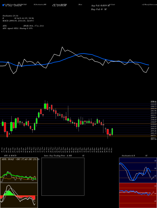The image size is (157, 208).
Task: Click the ADX '(MGR) 10.6, 17.4, 21.6' values
Action: point(33,26)
